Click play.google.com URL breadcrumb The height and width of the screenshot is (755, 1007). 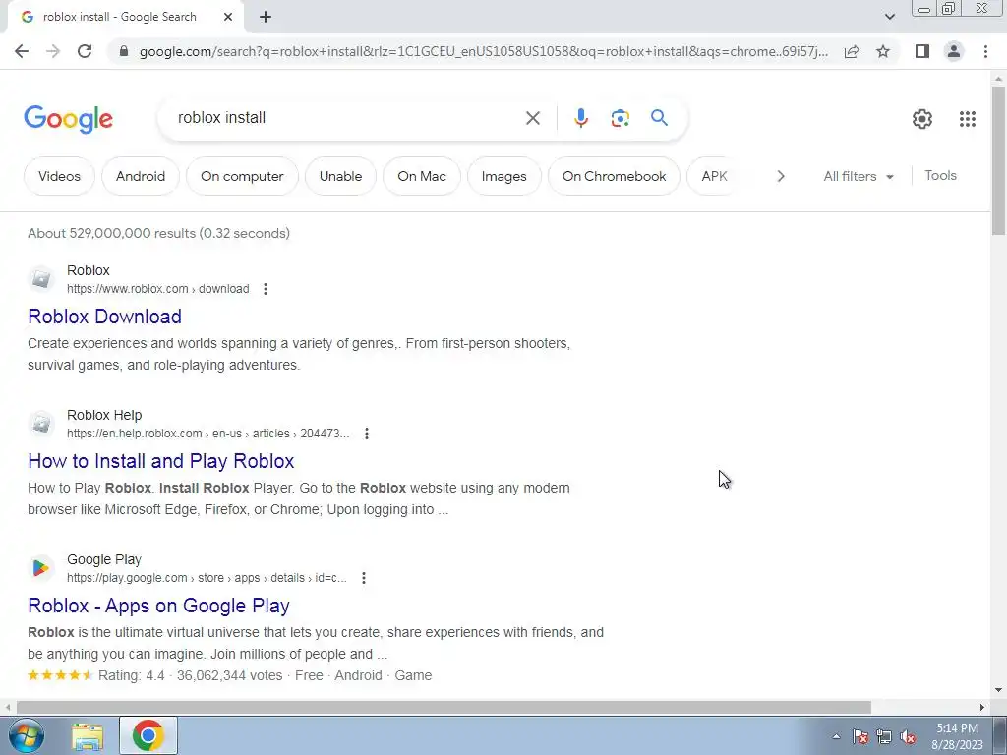click(207, 578)
